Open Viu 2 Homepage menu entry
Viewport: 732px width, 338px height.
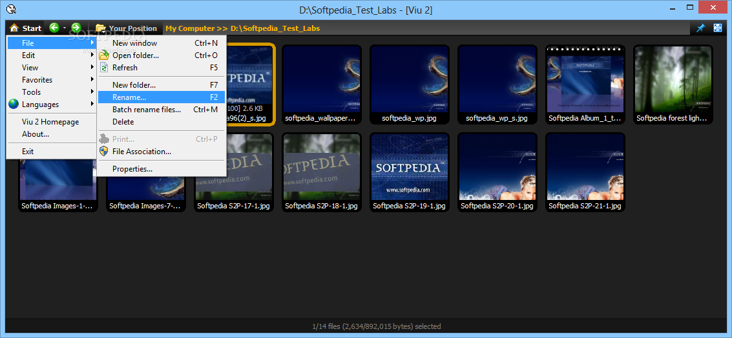[51, 122]
